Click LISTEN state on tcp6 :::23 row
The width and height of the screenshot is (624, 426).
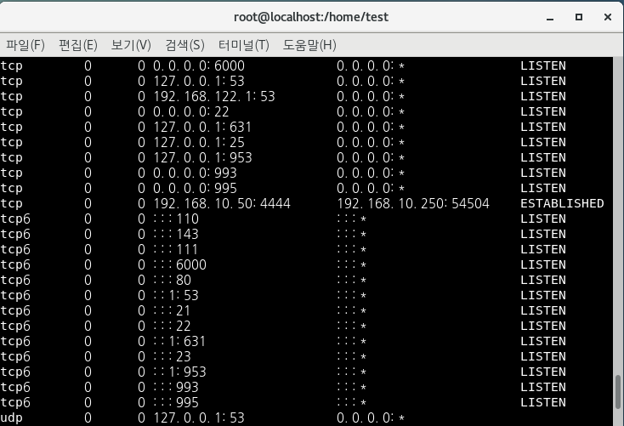543,357
